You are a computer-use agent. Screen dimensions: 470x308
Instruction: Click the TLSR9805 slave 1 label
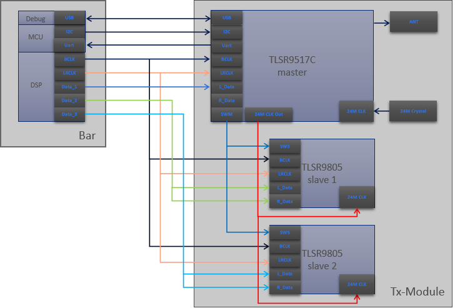tap(322, 172)
